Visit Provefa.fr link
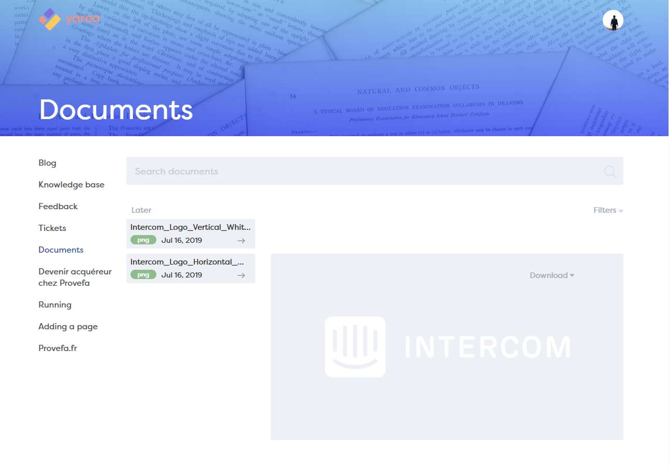The image size is (669, 467). click(x=57, y=348)
